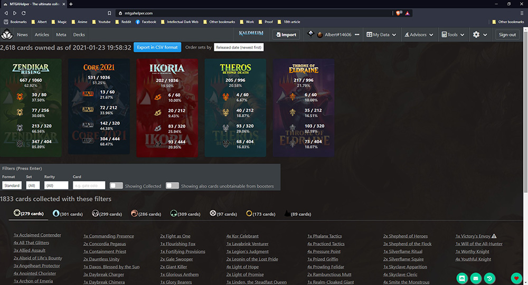This screenshot has width=528, height=285.
Task: Click the Kaldheim set logo
Action: tap(251, 33)
